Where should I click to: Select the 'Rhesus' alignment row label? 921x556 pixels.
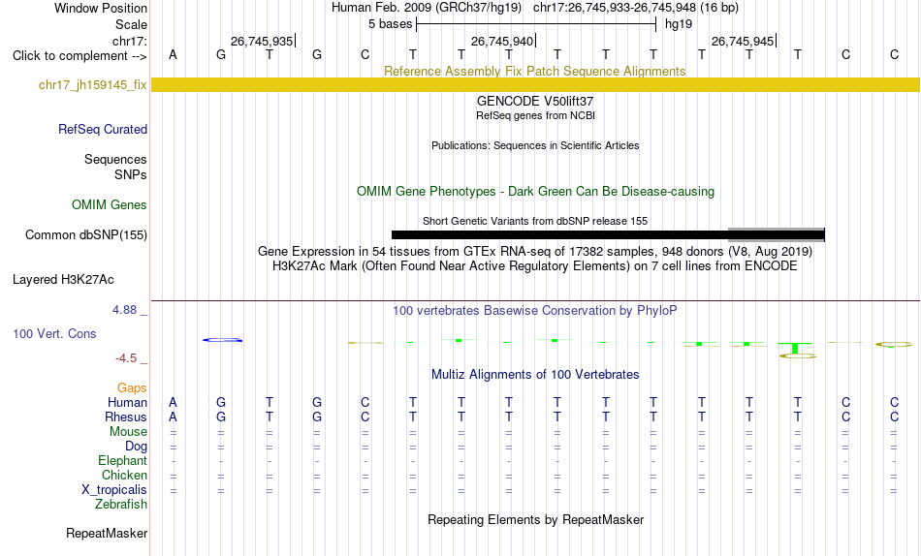pyautogui.click(x=126, y=417)
